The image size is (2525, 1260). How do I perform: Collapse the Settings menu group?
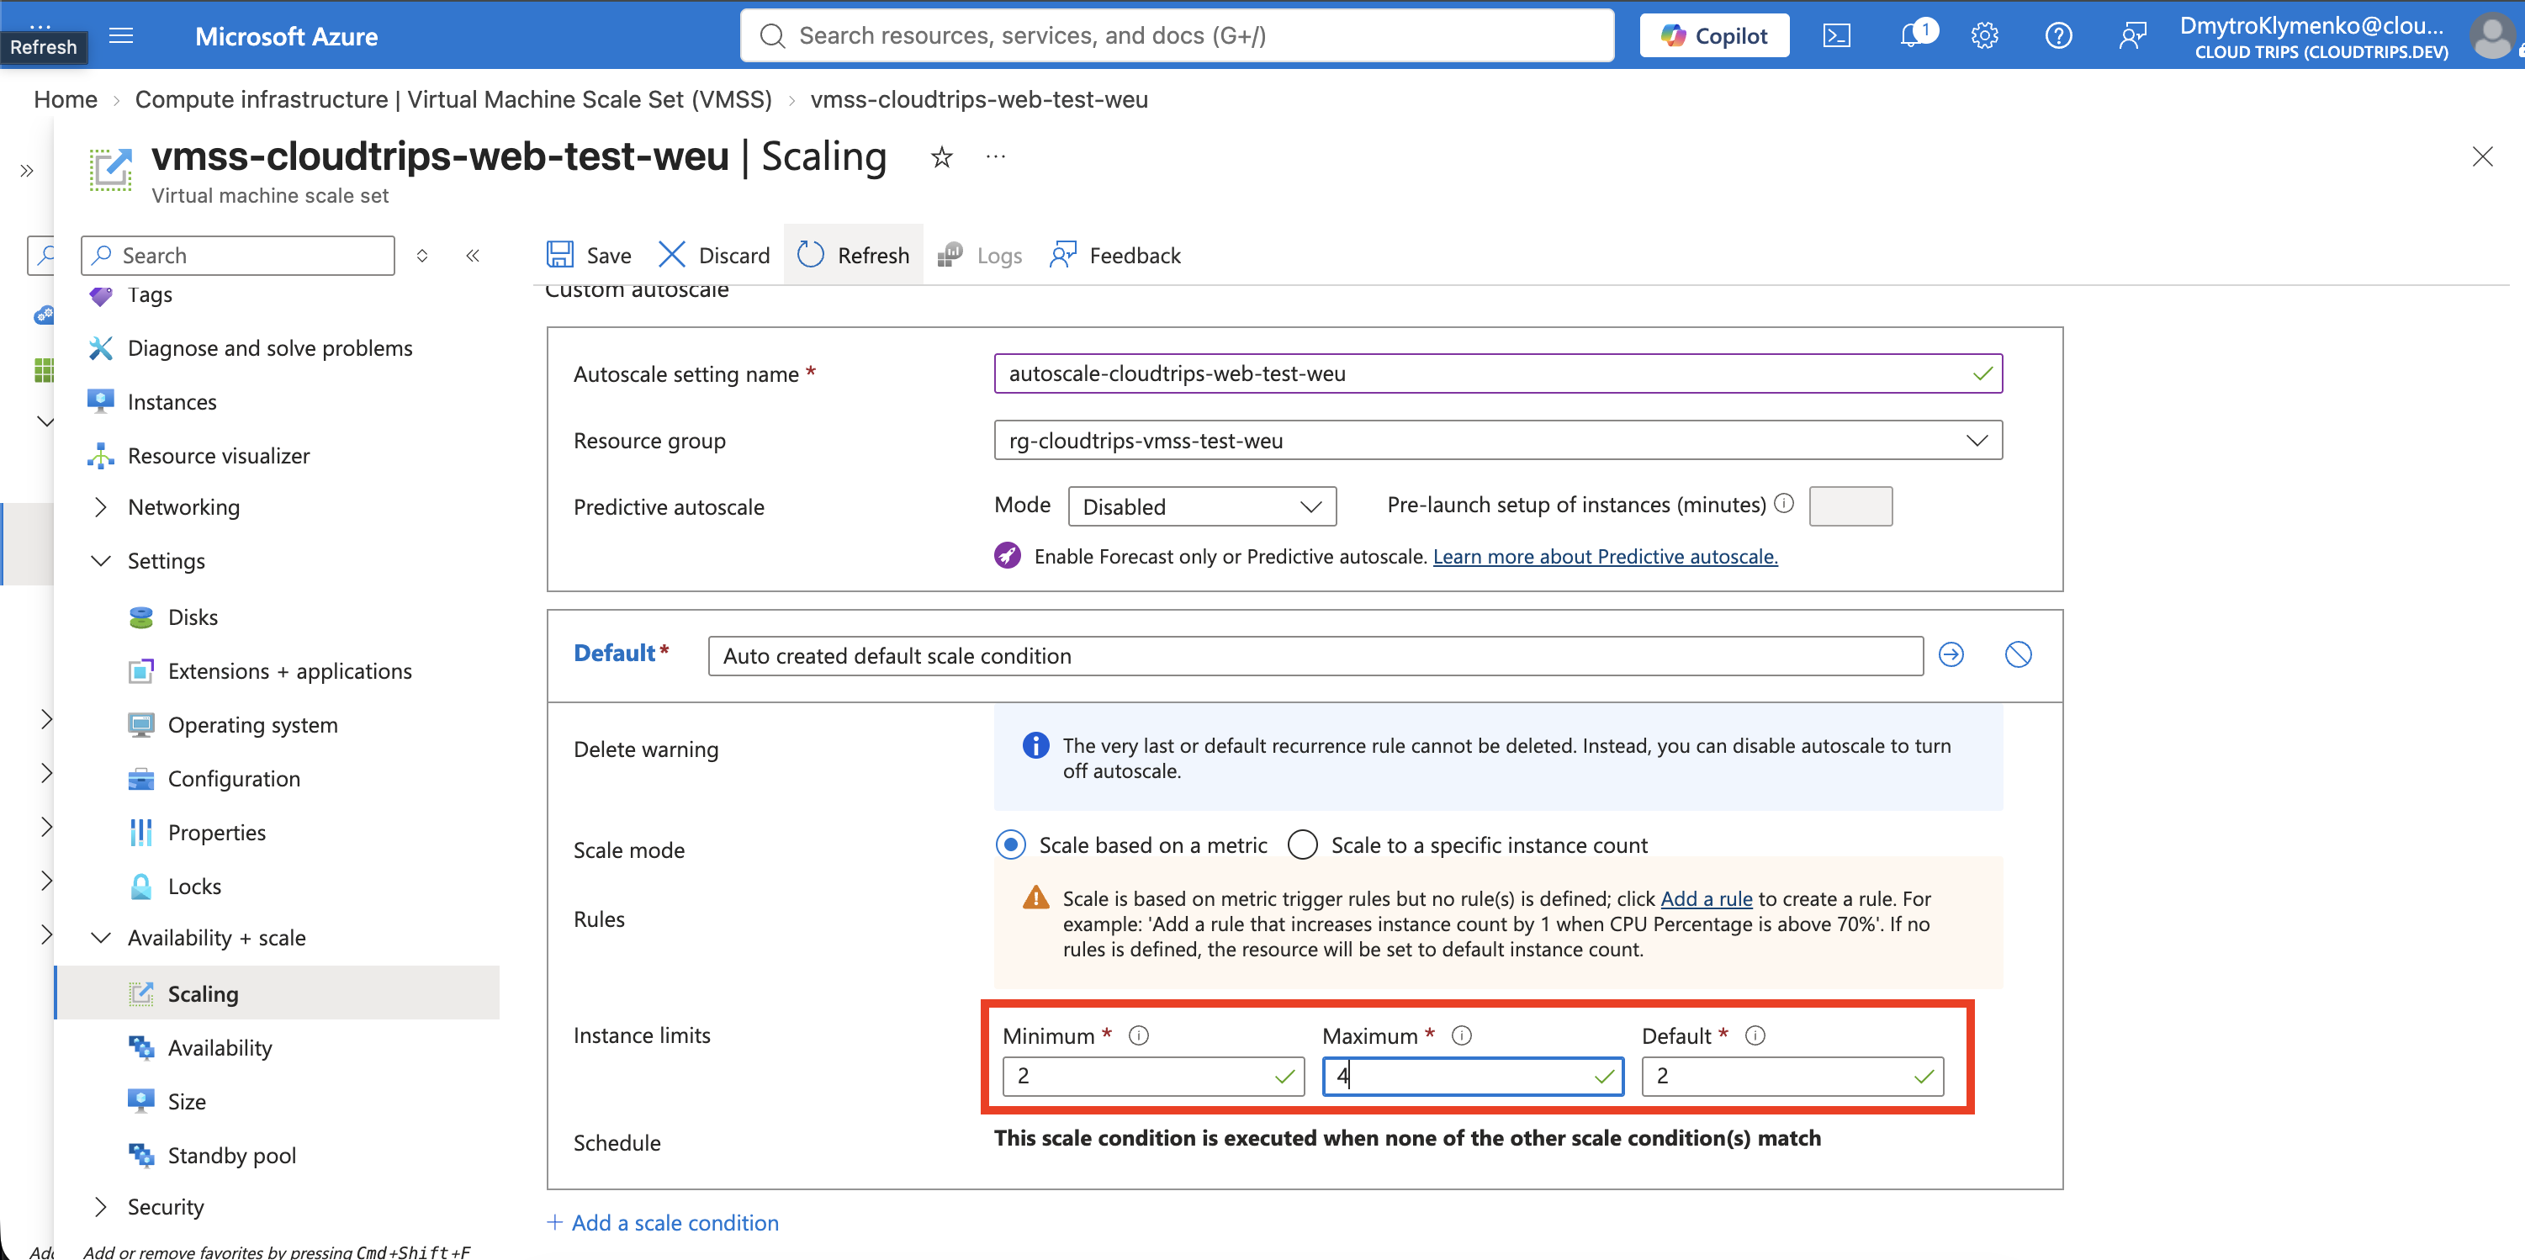[100, 561]
